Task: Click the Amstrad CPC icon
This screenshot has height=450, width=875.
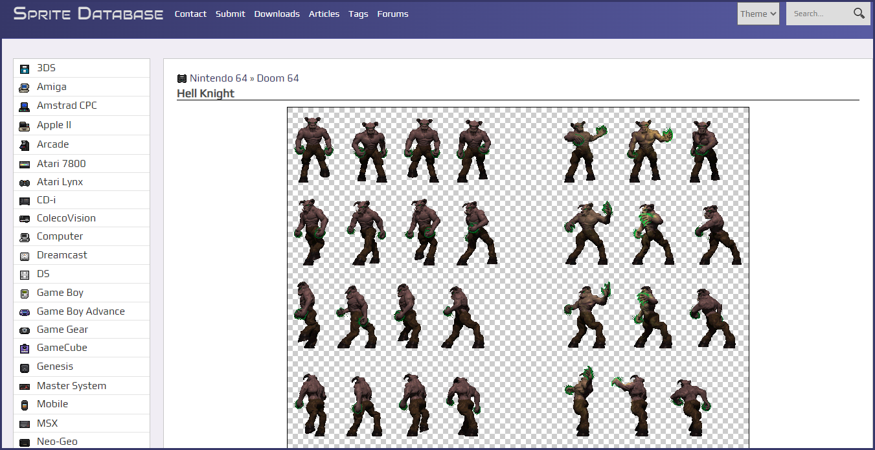Action: 25,106
